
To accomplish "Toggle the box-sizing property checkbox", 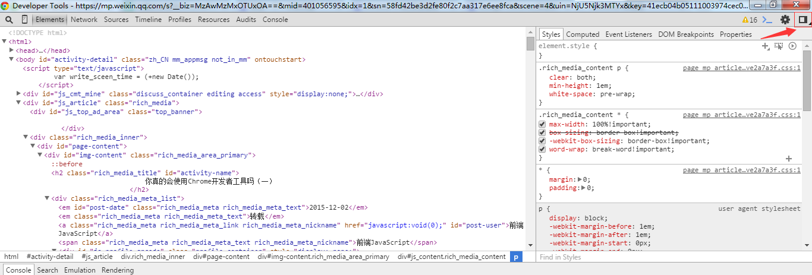I will (542, 132).
